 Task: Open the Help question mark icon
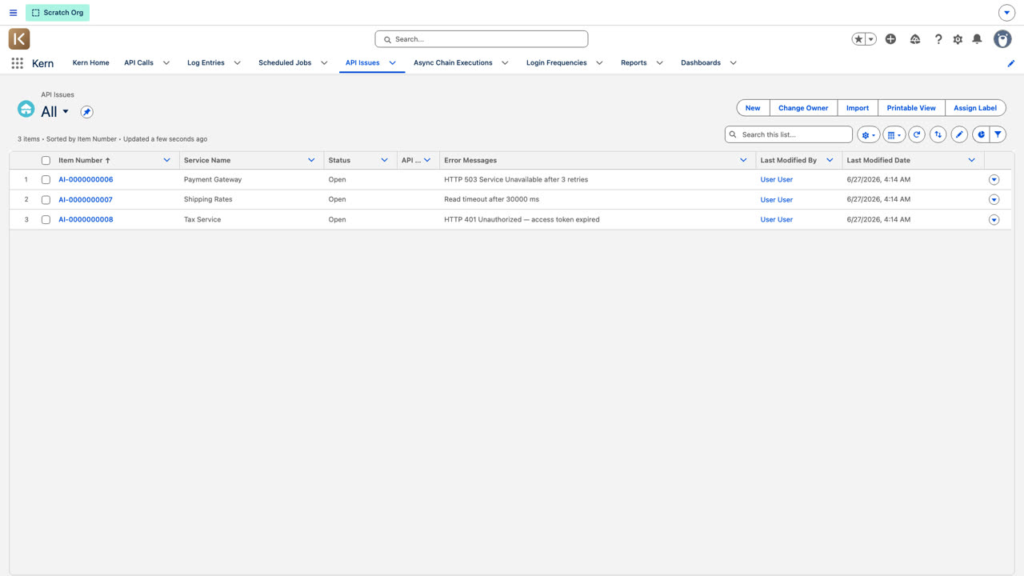click(x=938, y=38)
